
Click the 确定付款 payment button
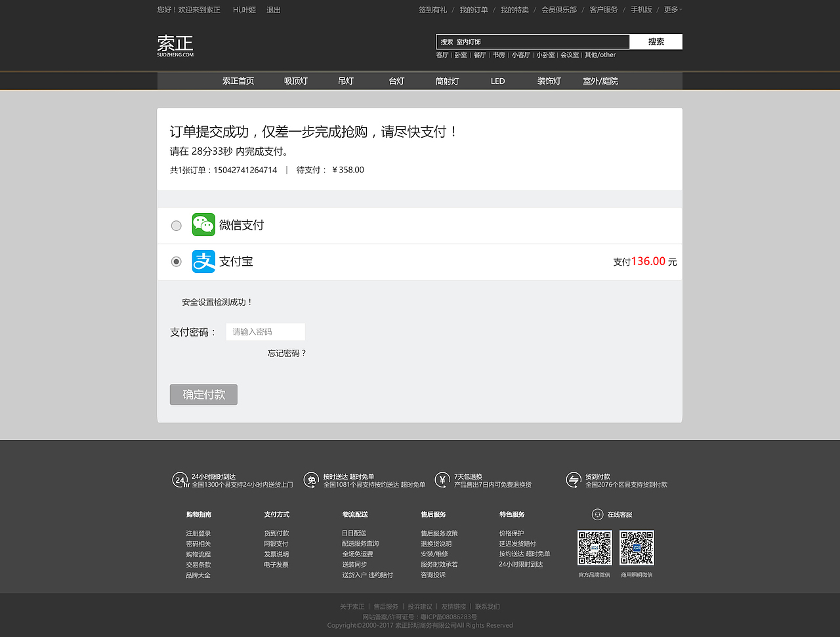click(x=203, y=394)
